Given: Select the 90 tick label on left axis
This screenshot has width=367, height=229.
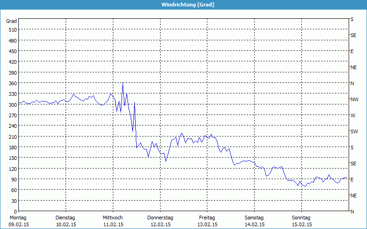Looking at the screenshot, I should [x=14, y=180].
